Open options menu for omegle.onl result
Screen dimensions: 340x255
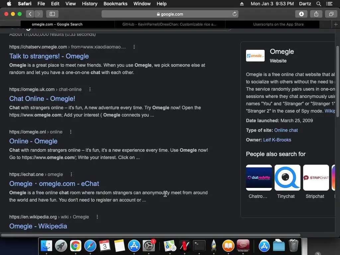[x=70, y=132]
